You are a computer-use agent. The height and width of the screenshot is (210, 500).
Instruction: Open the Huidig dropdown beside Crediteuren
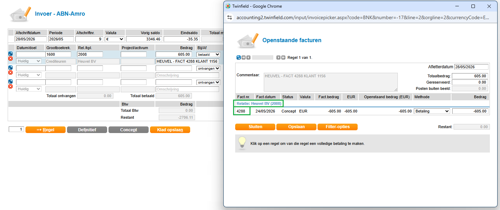point(29,61)
